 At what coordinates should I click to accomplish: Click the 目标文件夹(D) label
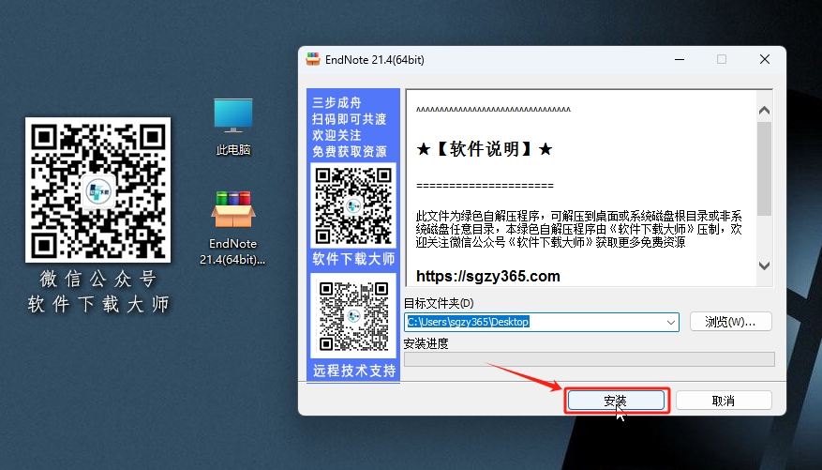439,303
